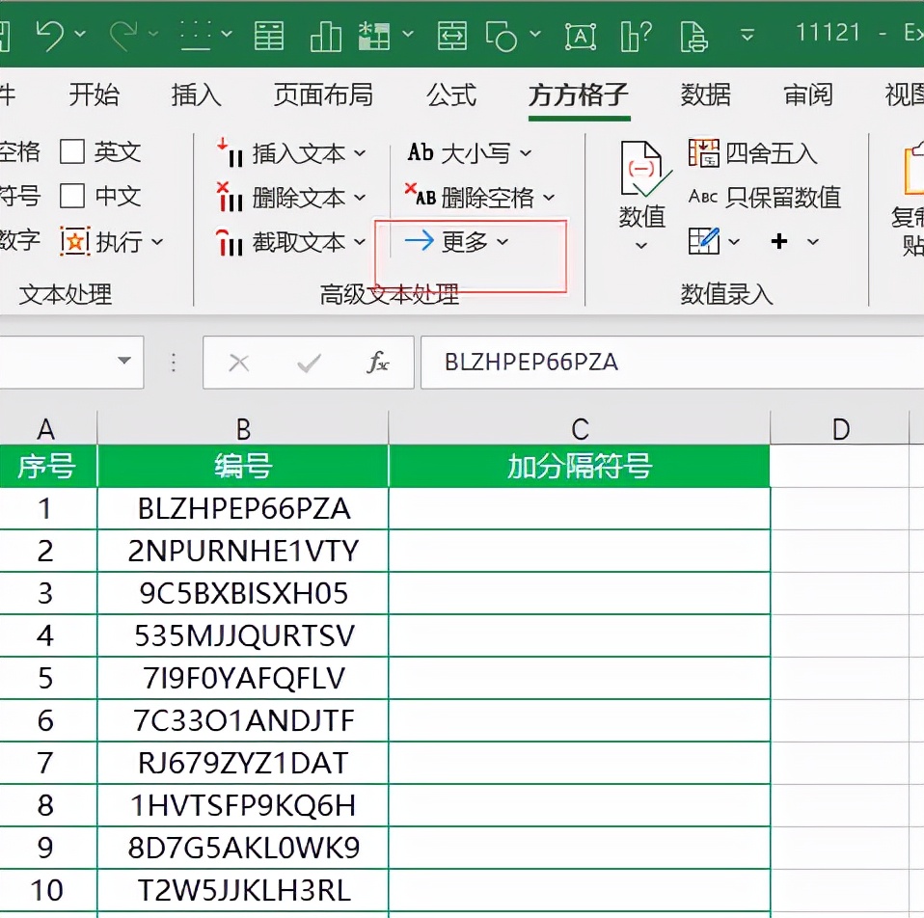Open the 公式 tab
The height and width of the screenshot is (918, 924).
(451, 94)
